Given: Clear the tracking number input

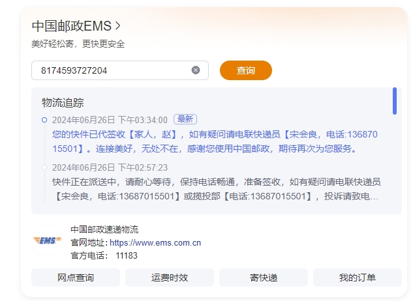Looking at the screenshot, I should point(196,70).
